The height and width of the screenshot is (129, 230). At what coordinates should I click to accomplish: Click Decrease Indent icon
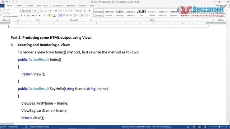(77, 11)
